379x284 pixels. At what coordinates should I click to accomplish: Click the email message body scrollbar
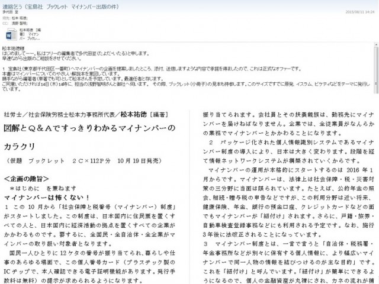376,69
